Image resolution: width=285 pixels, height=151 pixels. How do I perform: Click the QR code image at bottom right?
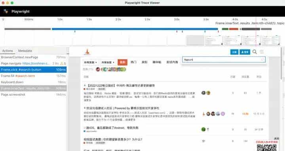267,147
